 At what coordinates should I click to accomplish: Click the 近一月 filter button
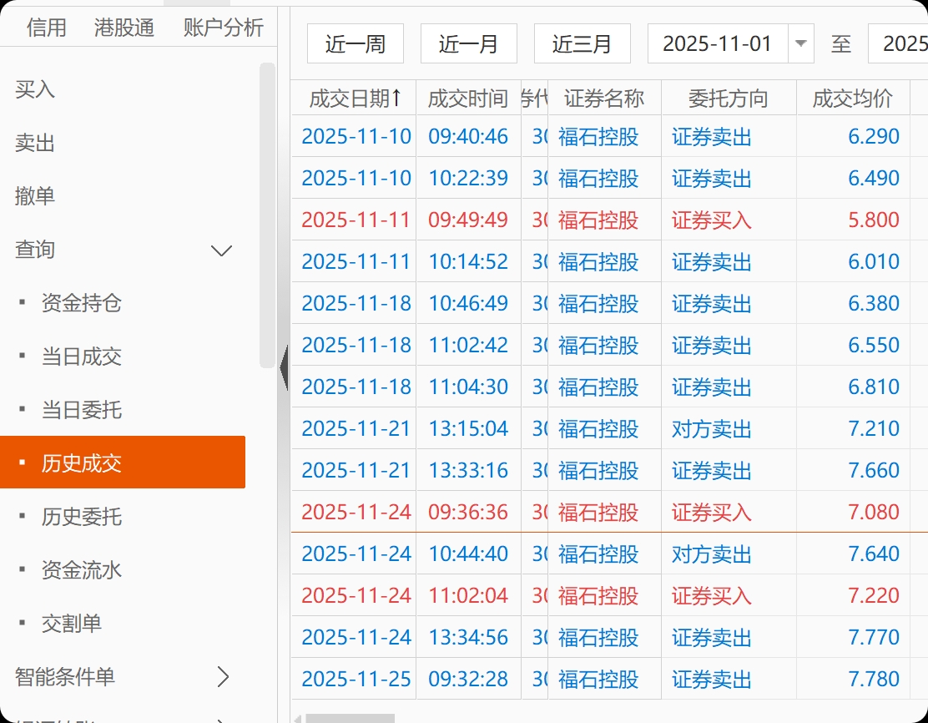[x=469, y=43]
